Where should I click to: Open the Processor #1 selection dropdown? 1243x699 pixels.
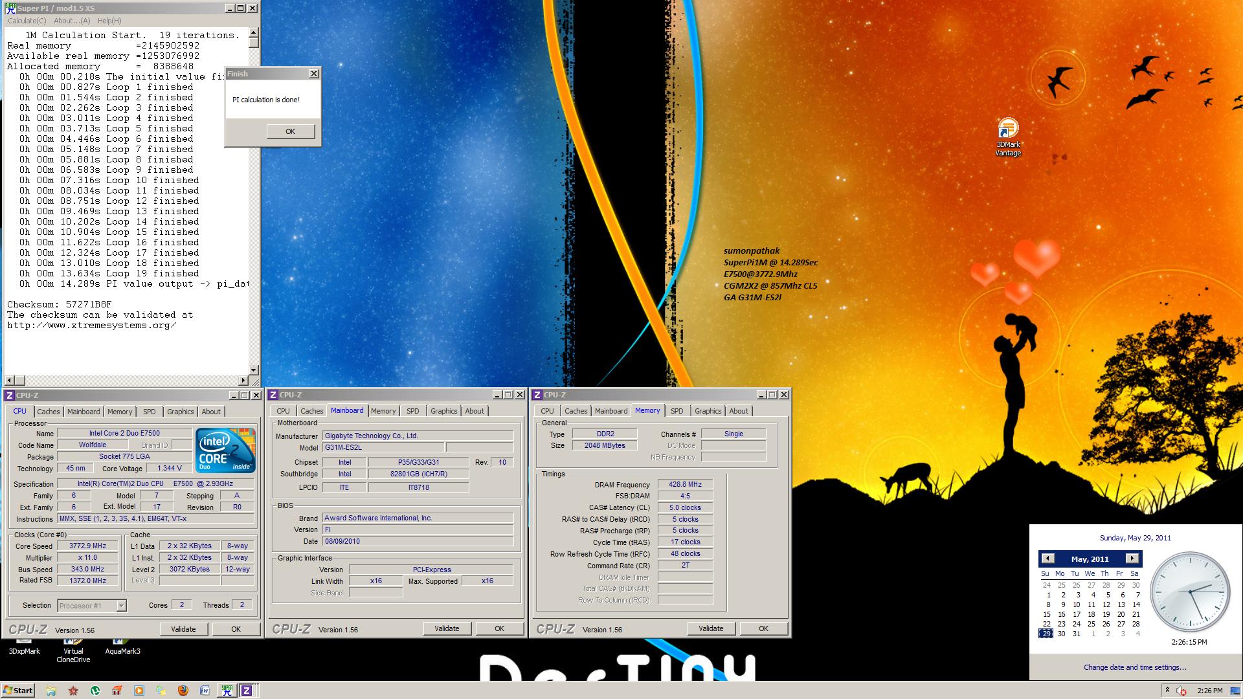pos(120,606)
